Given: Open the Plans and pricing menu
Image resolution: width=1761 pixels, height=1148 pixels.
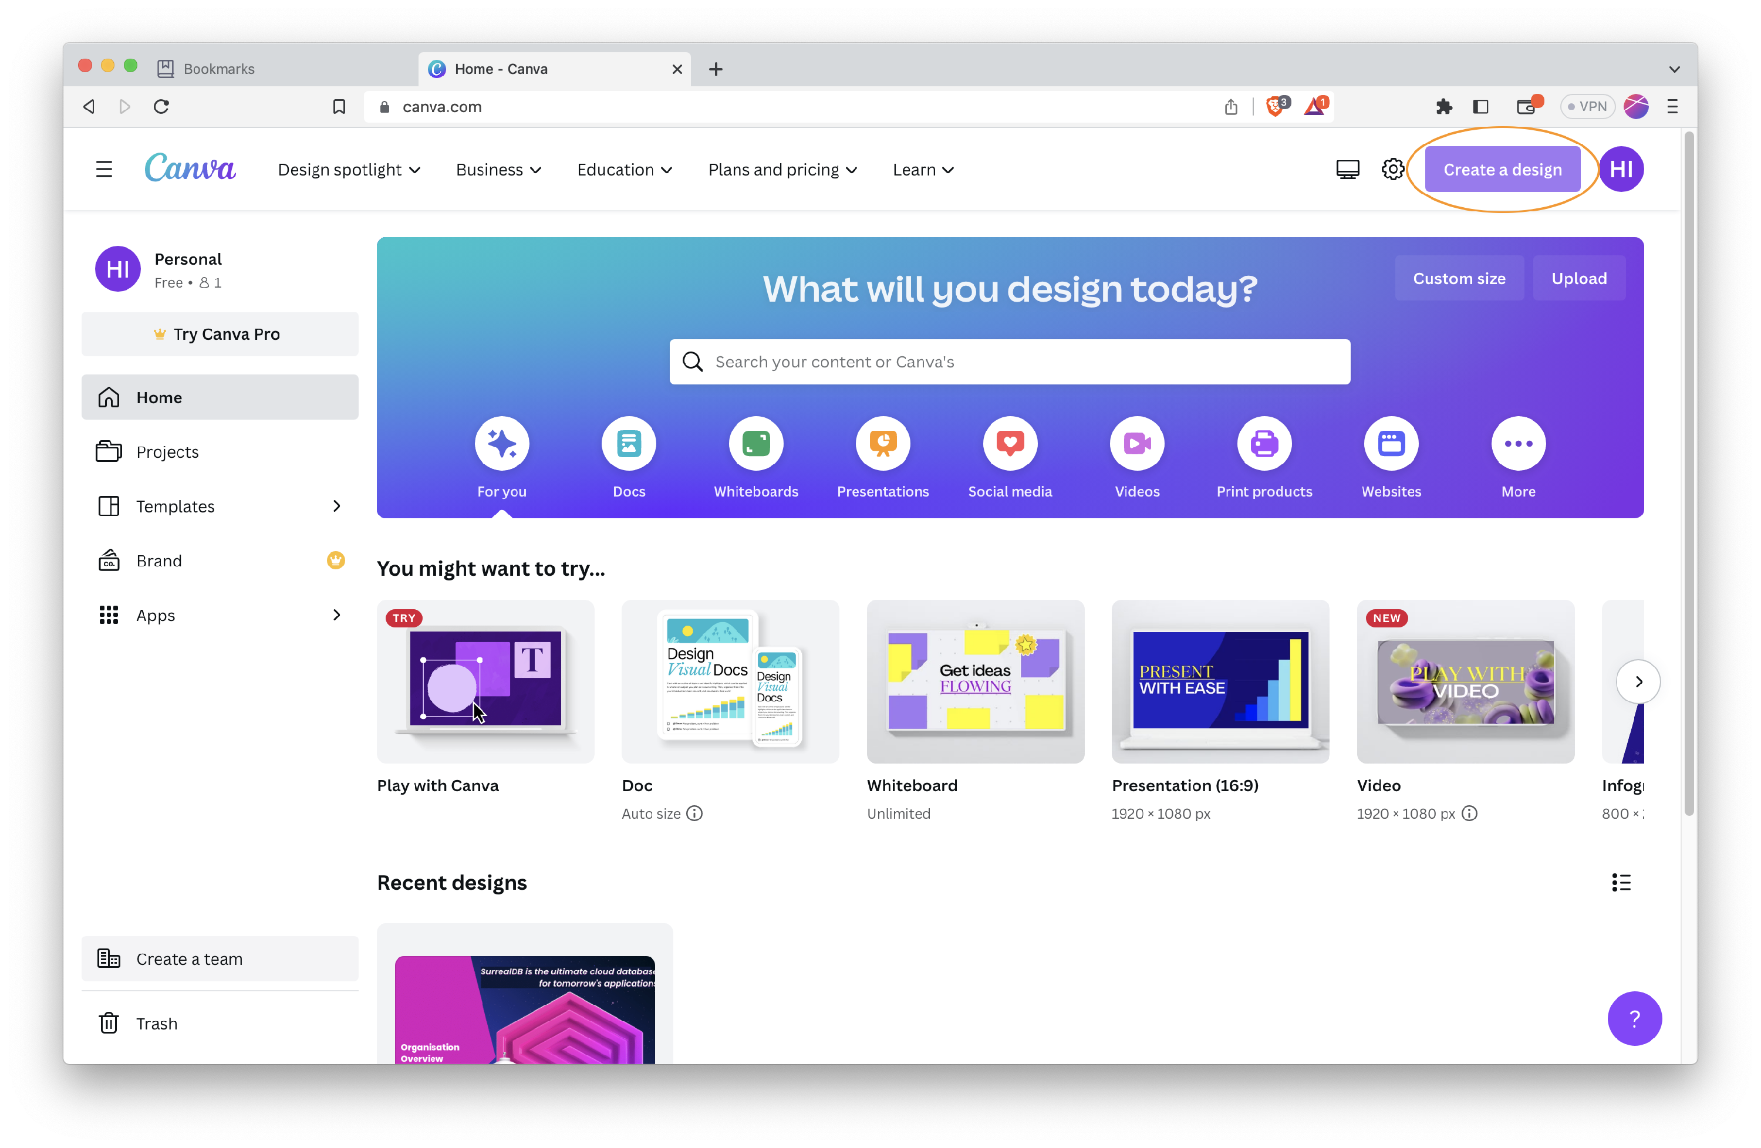Looking at the screenshot, I should 782,168.
